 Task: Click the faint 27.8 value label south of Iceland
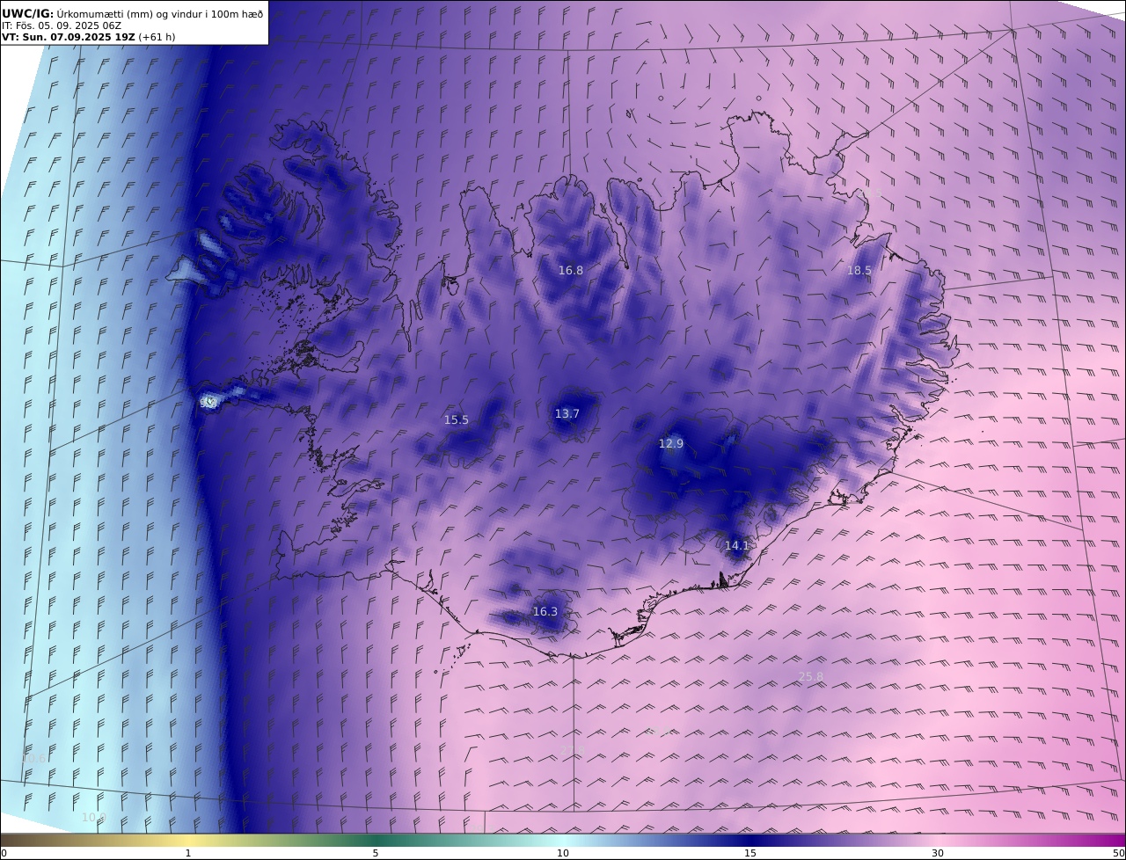(x=574, y=750)
